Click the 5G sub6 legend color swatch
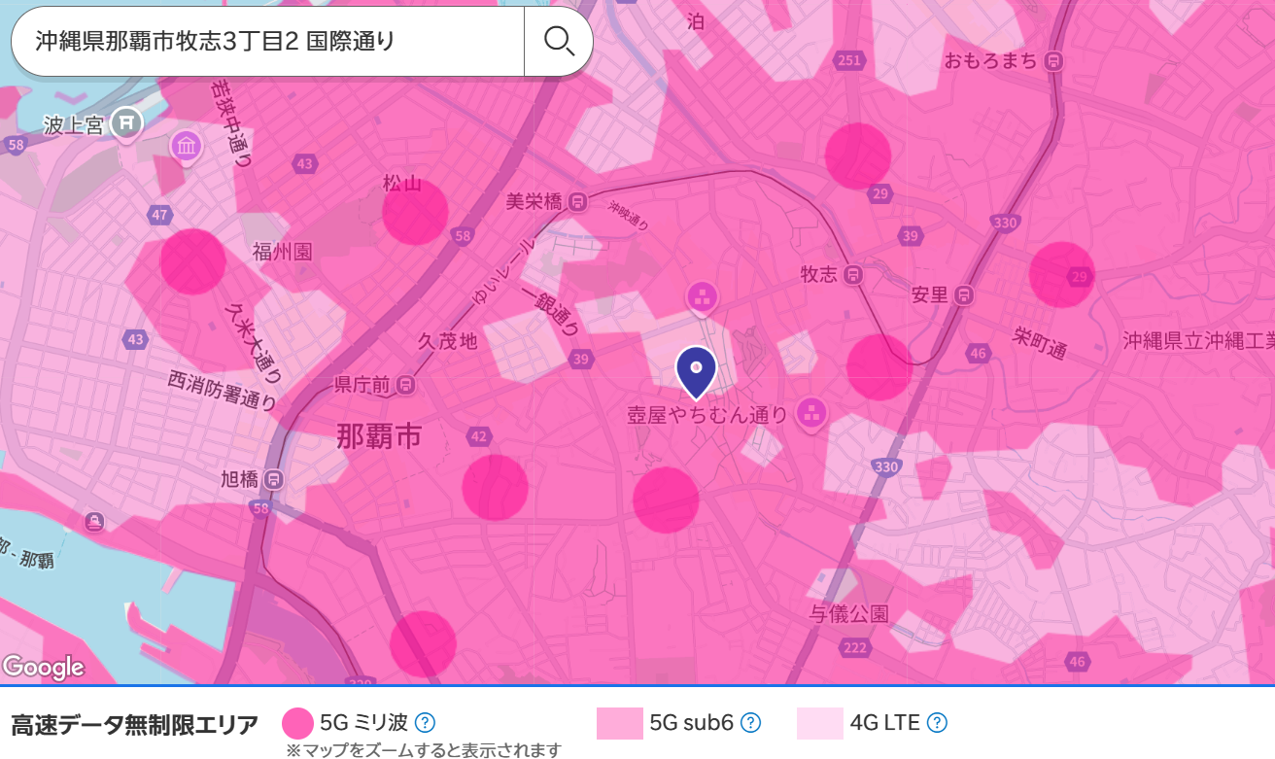1275x759 pixels. (619, 723)
